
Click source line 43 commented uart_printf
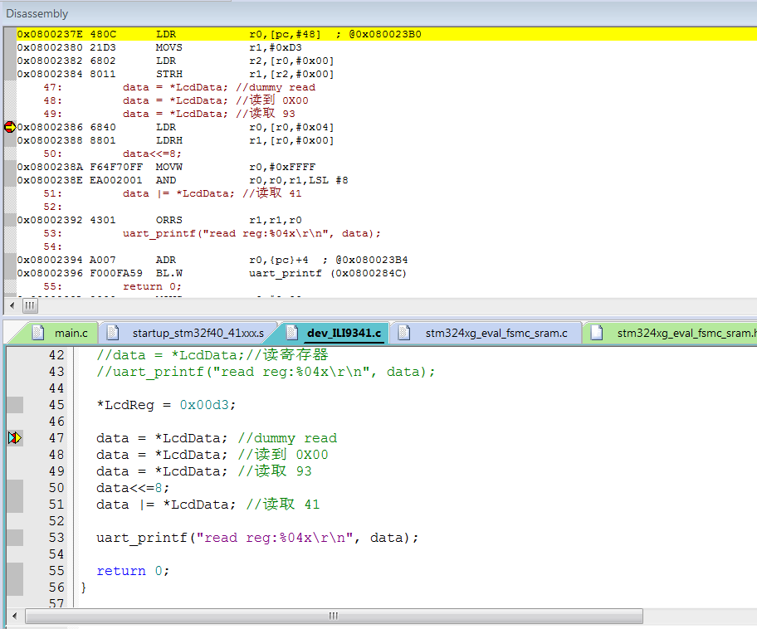[x=266, y=372]
